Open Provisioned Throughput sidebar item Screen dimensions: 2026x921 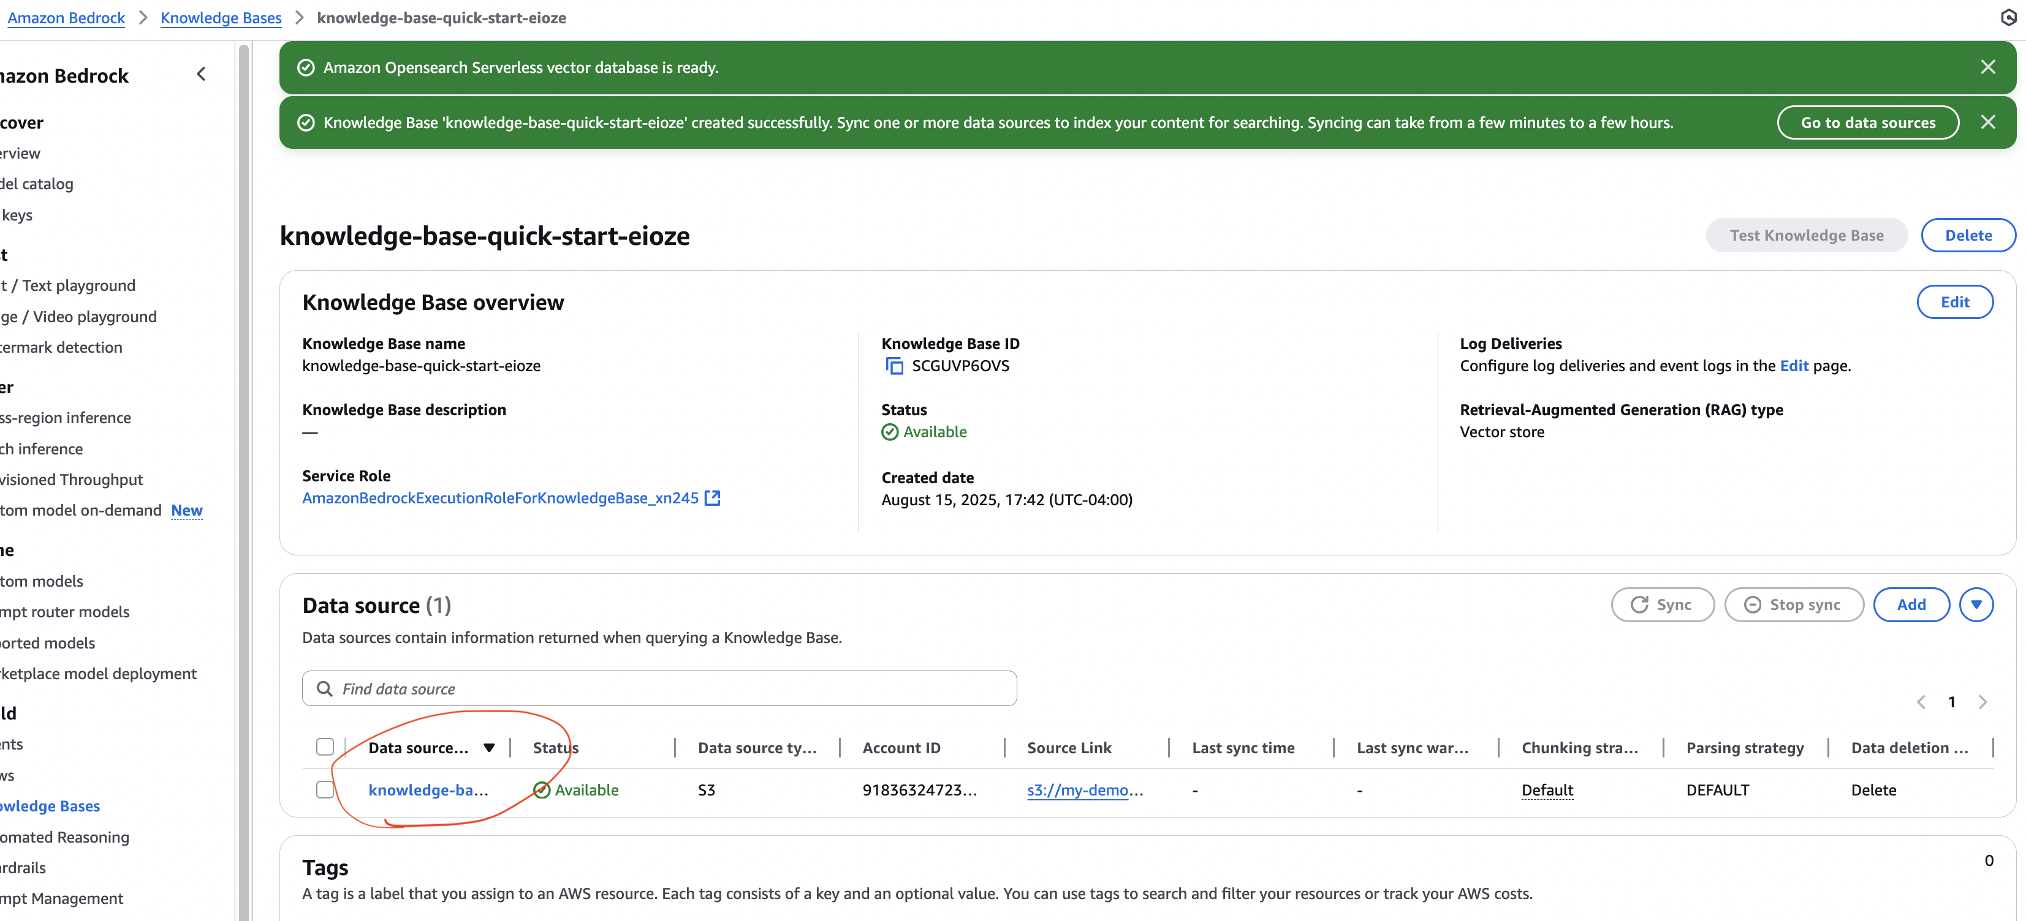coord(72,479)
